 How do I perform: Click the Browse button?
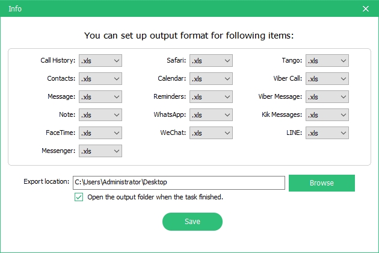click(322, 183)
